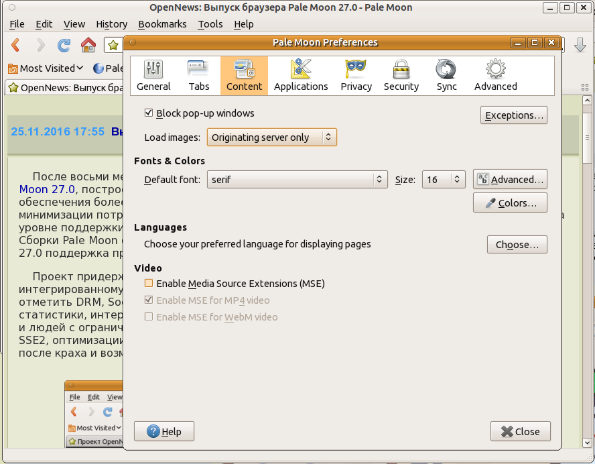Toggle Enable MSE for WebM video

149,317
